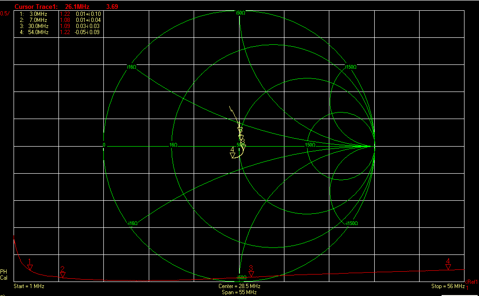Click the 26.1MHz cursor frequency value
The width and height of the screenshot is (479, 296).
click(77, 7)
